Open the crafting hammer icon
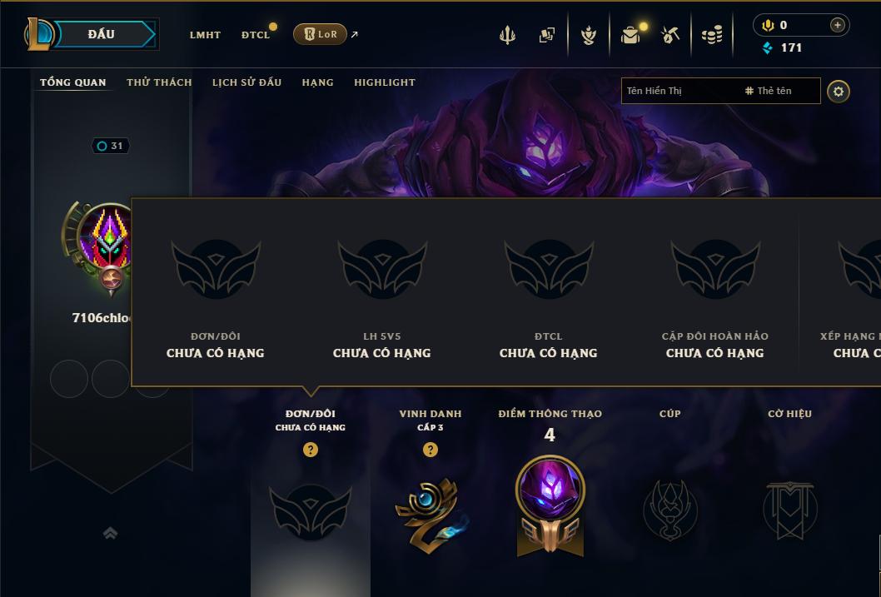This screenshot has width=881, height=597. click(670, 35)
